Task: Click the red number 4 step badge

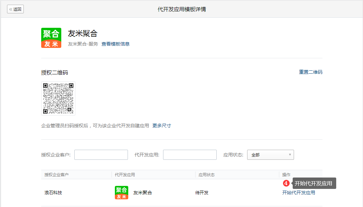Action: tap(286, 183)
